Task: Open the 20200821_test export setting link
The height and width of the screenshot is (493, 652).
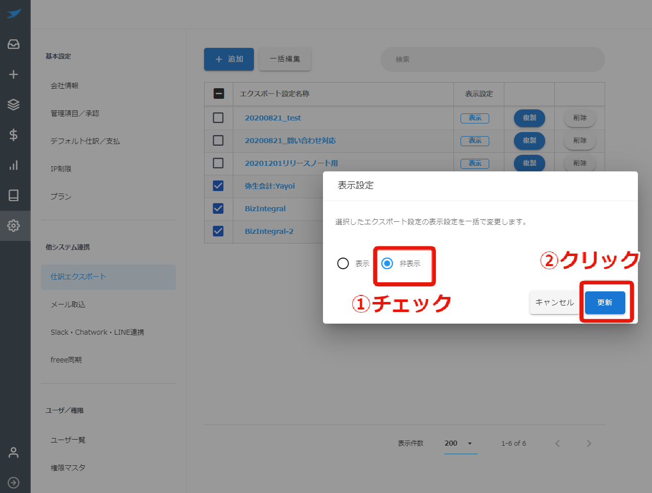Action: [273, 118]
